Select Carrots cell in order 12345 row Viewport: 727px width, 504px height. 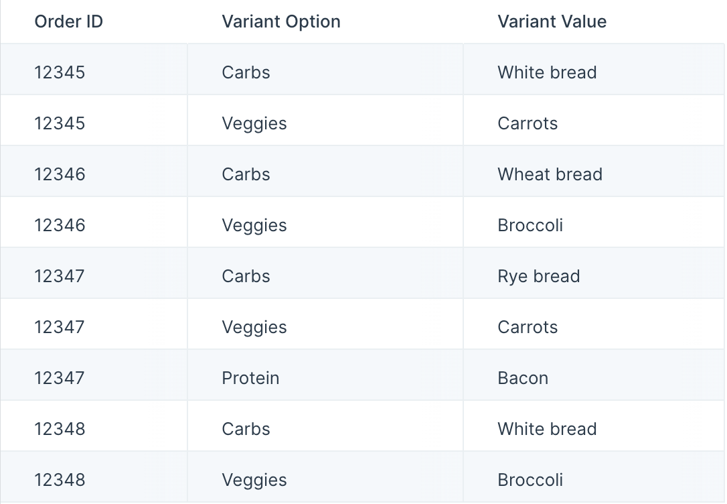tap(594, 120)
